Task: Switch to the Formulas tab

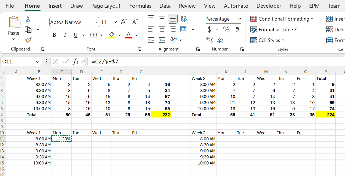Action: pyautogui.click(x=140, y=6)
